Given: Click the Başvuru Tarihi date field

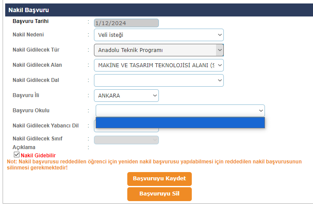Looking at the screenshot, I should (x=126, y=23).
